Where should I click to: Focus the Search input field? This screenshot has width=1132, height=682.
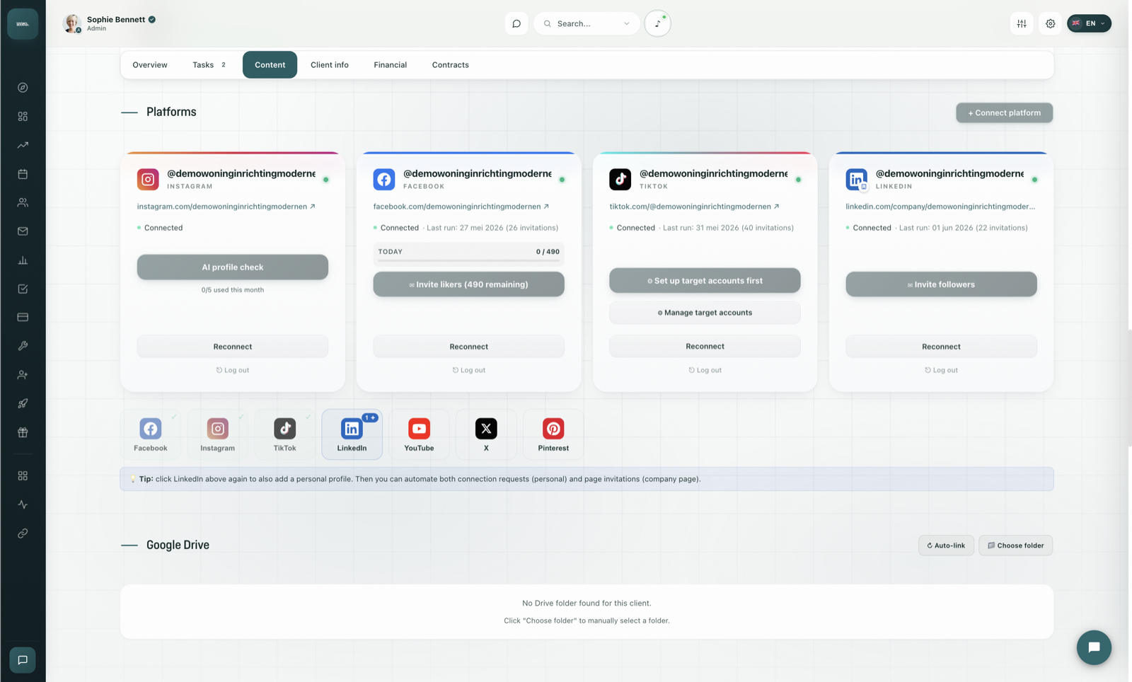pyautogui.click(x=587, y=23)
